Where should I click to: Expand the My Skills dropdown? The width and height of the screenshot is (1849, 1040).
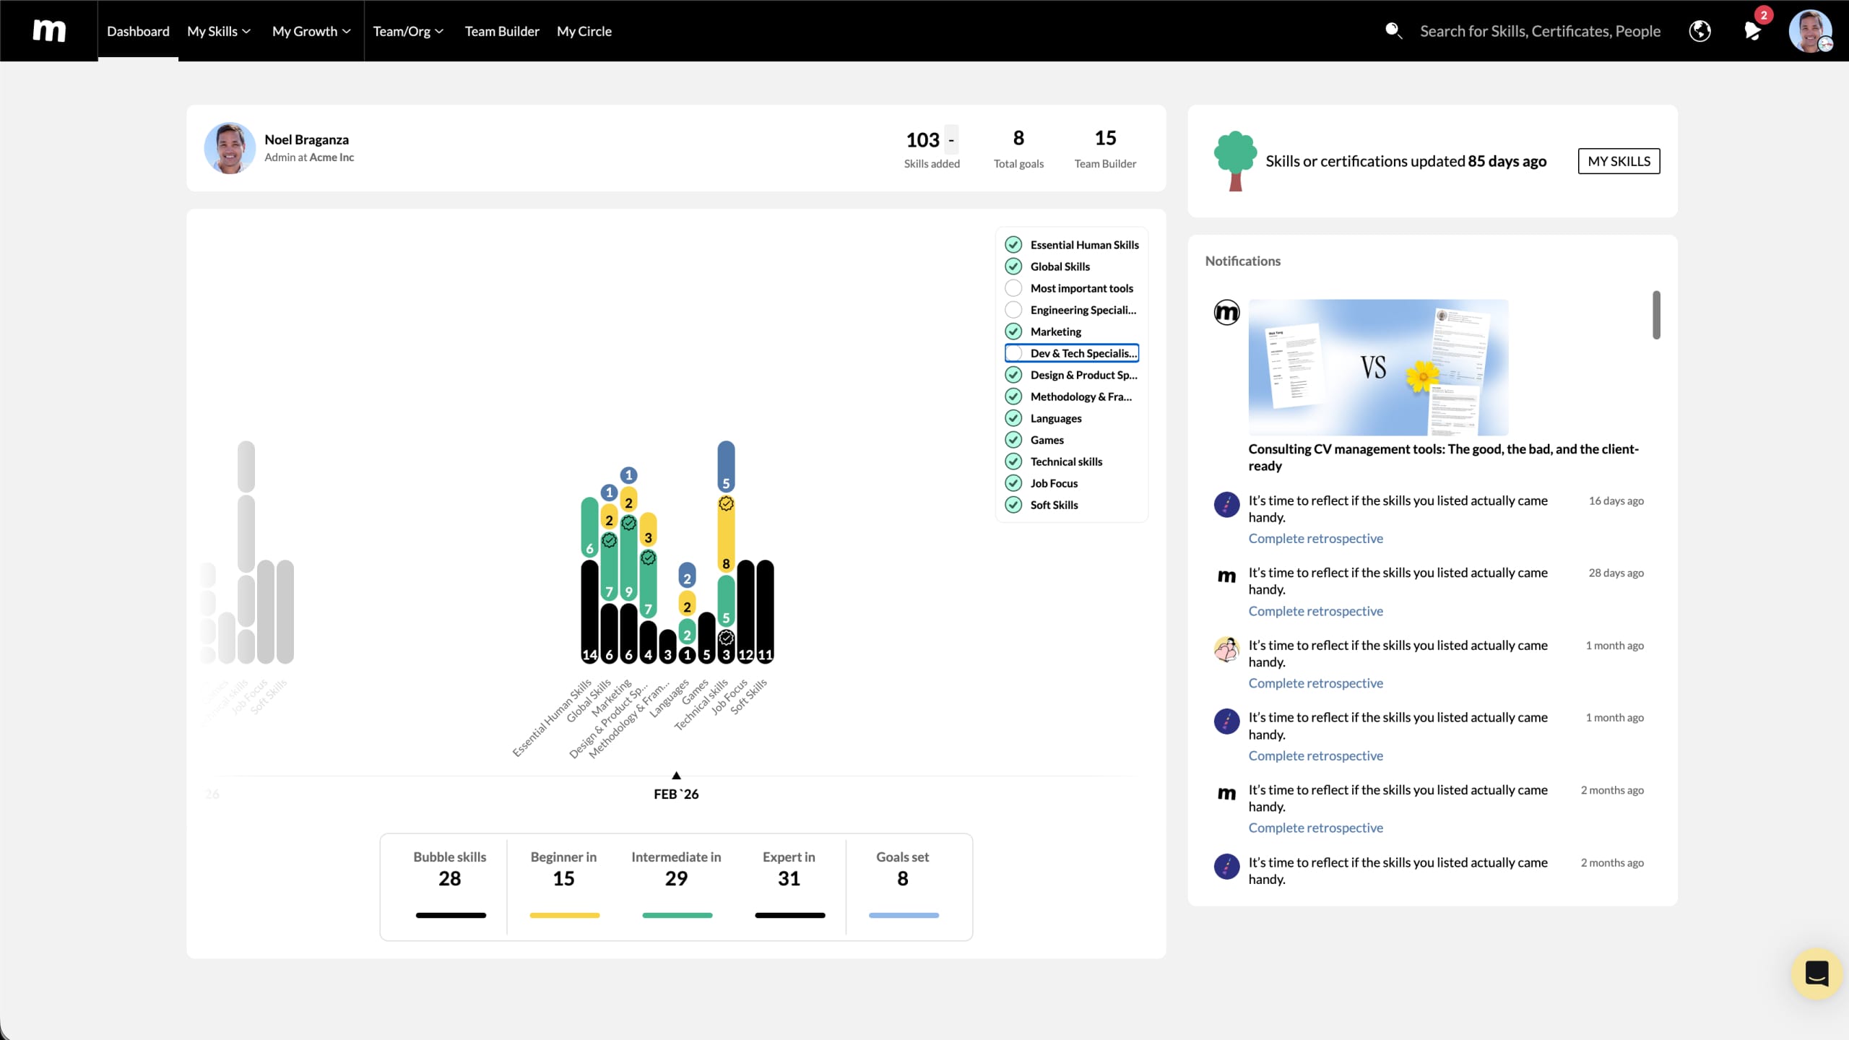[219, 31]
